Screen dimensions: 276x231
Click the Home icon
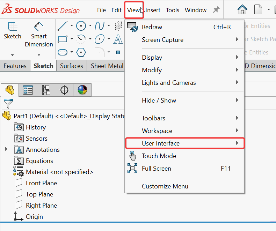242,10
